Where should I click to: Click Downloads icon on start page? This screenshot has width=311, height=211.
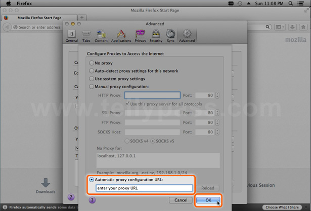46,186
